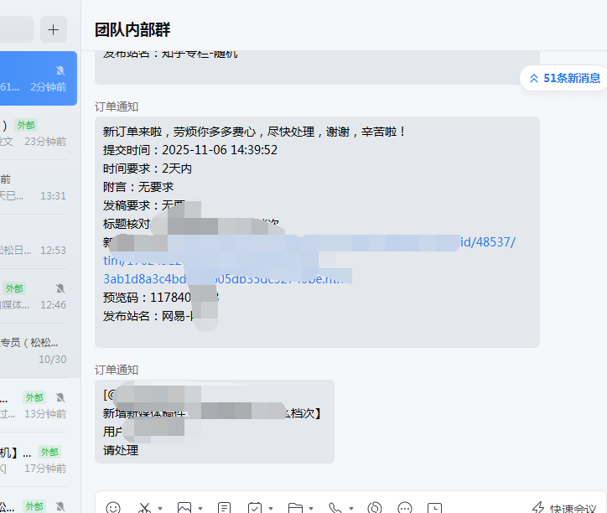Open the emoji picker in the message toolbar
The width and height of the screenshot is (607, 513).
click(113, 508)
